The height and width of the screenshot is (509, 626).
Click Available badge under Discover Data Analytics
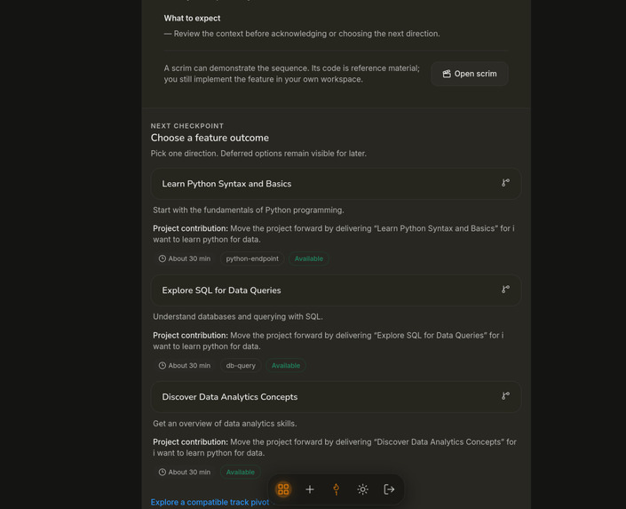[x=241, y=473]
